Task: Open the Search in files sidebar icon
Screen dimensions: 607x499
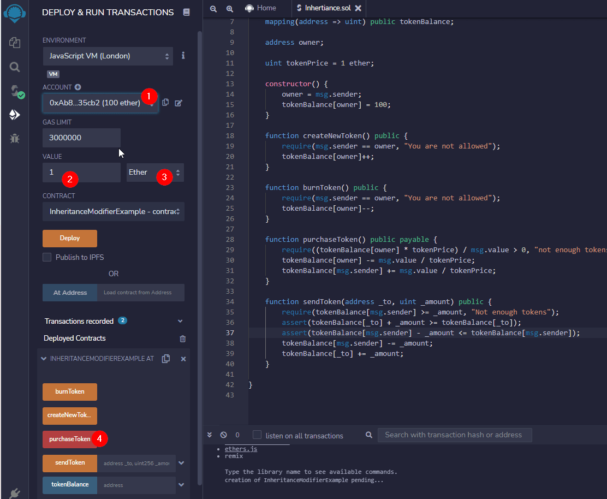Action: click(x=15, y=67)
